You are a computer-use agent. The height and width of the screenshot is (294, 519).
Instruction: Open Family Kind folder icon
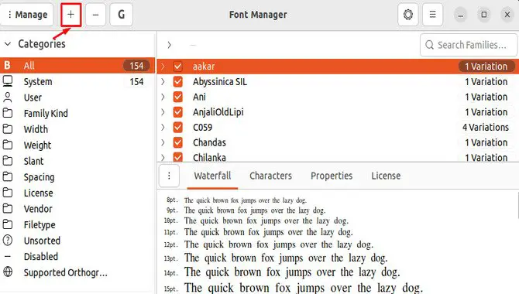coord(8,113)
